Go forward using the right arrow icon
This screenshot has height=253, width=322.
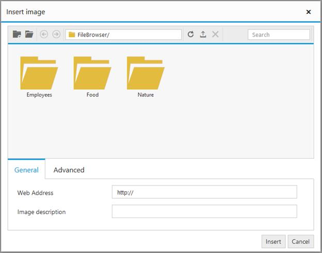click(56, 35)
